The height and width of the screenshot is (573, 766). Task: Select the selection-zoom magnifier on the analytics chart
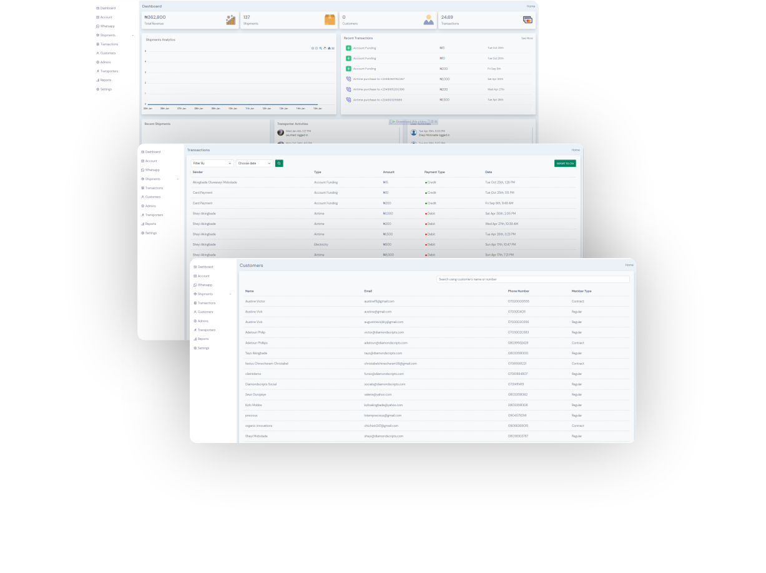tap(320, 48)
